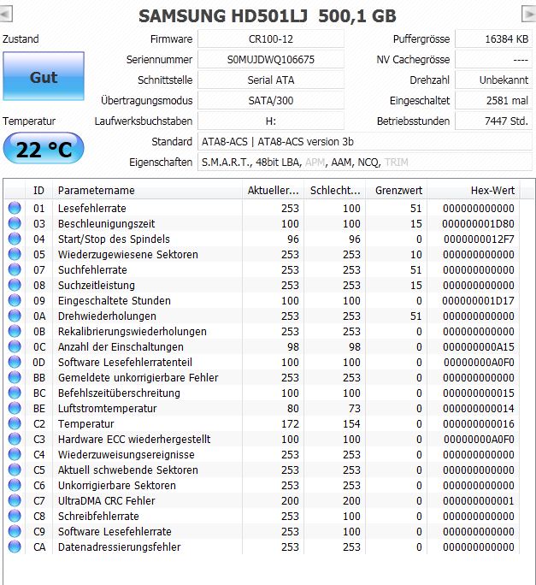
Task: Click the Laufwerksbuchstaben field H:
Action: click(x=271, y=121)
